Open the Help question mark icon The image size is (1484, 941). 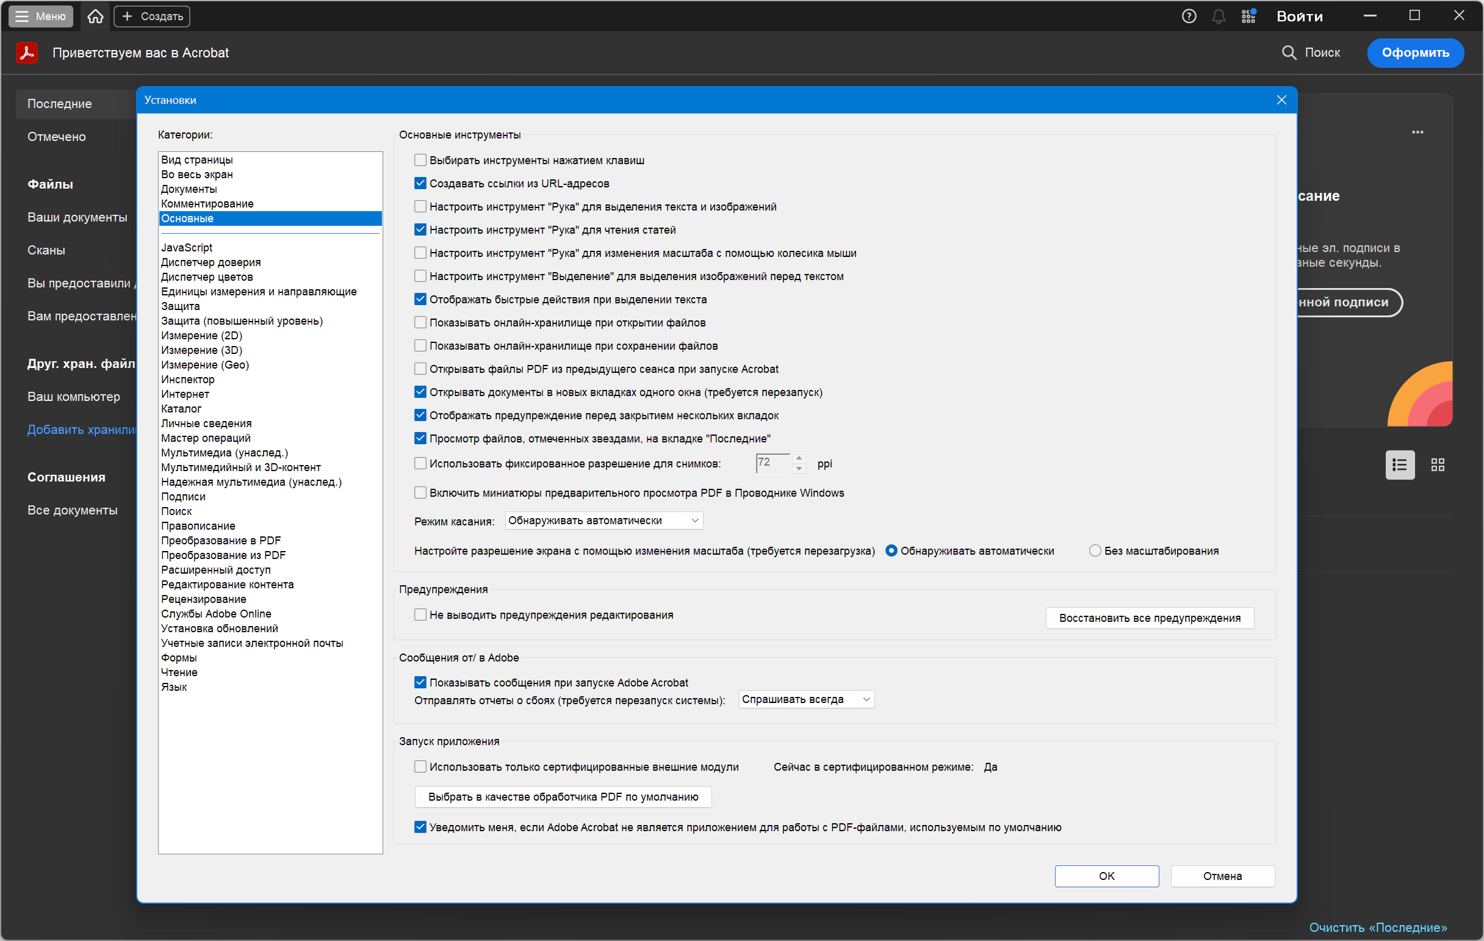(1188, 16)
